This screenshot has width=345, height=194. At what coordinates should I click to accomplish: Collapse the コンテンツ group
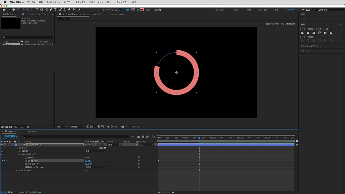click(16, 148)
